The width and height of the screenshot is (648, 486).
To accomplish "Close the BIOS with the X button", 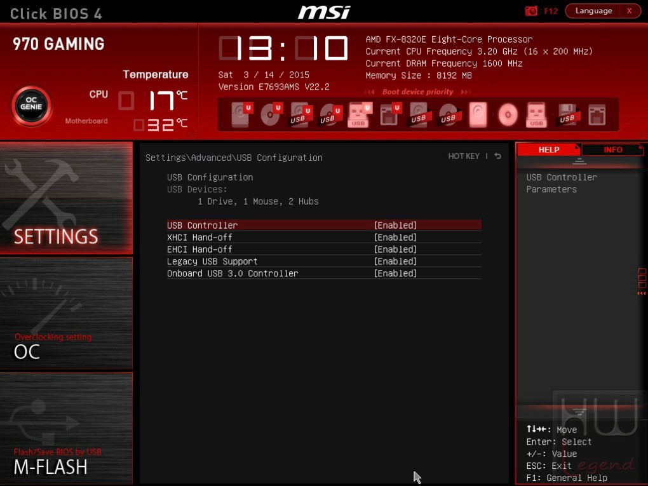I will pos(630,11).
